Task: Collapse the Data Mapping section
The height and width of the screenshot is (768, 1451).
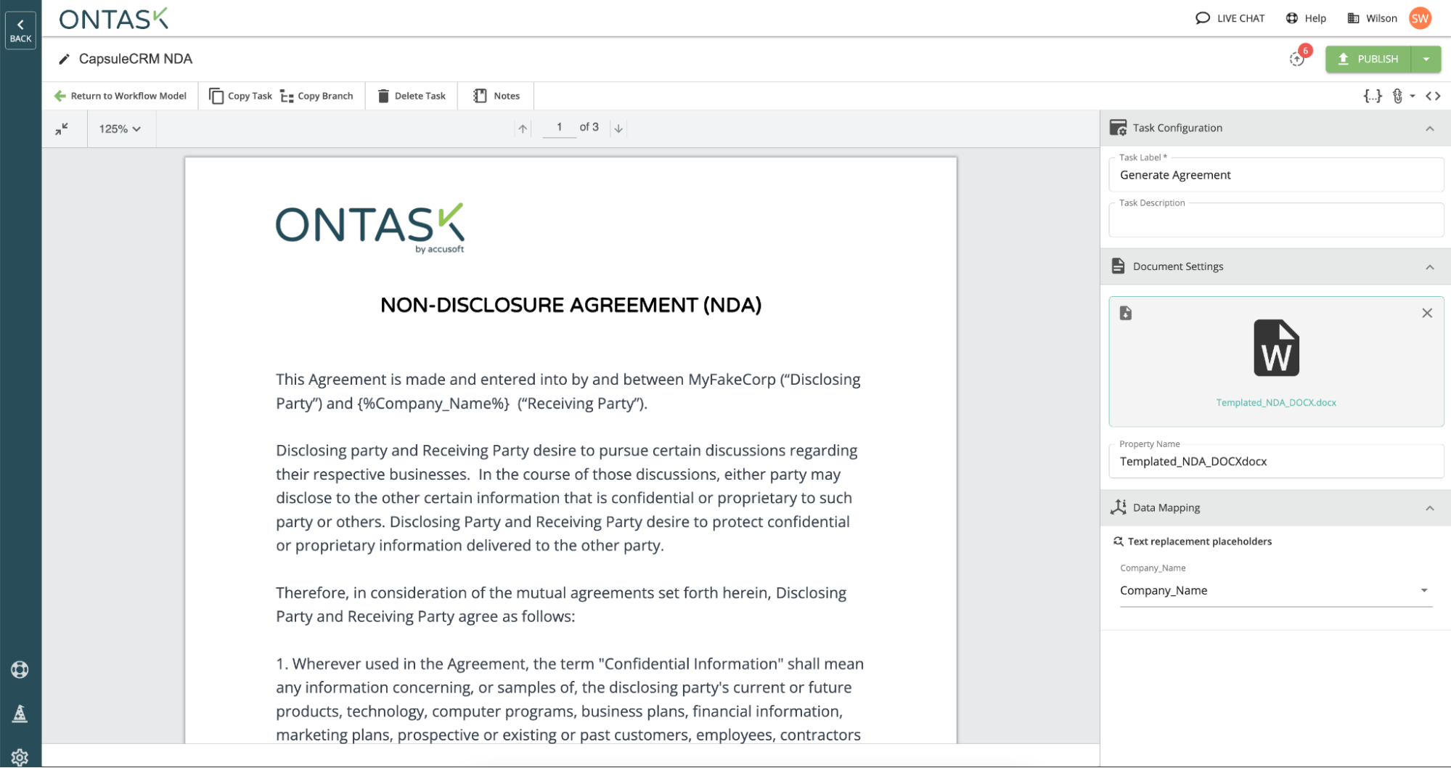Action: pos(1430,508)
